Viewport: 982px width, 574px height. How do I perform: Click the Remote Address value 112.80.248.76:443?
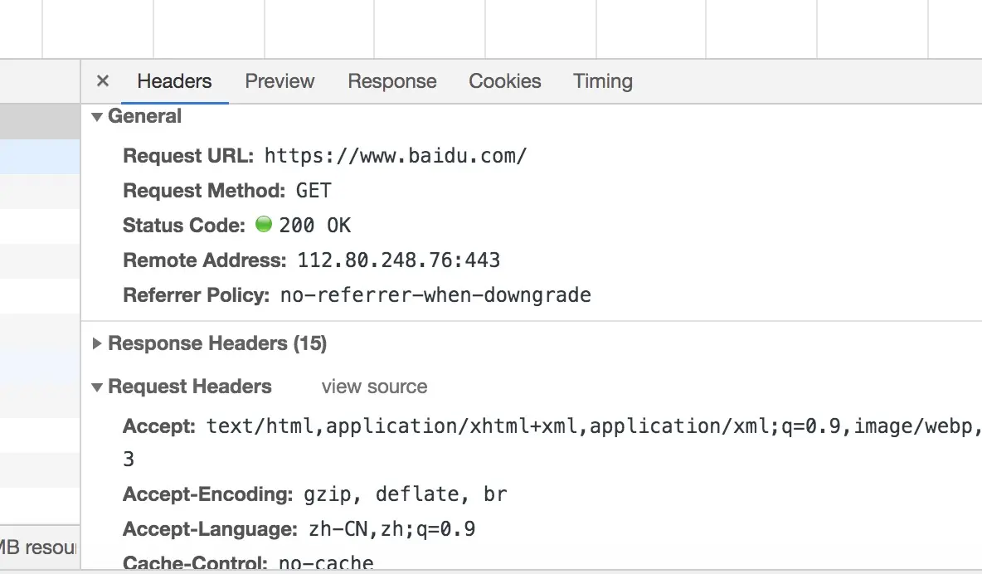(398, 260)
